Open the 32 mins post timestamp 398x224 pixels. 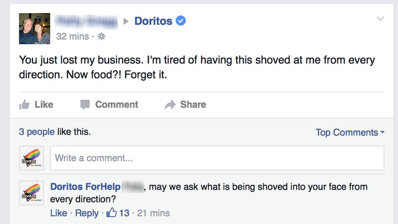72,36
